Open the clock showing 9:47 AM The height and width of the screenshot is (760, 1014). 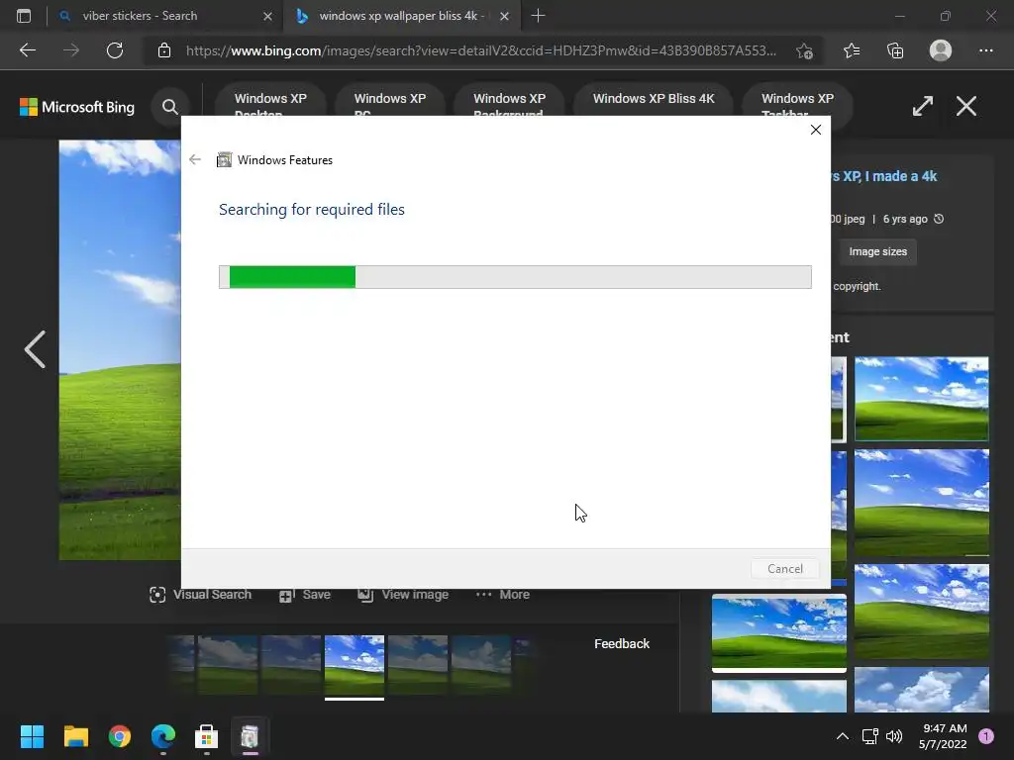pos(943,736)
